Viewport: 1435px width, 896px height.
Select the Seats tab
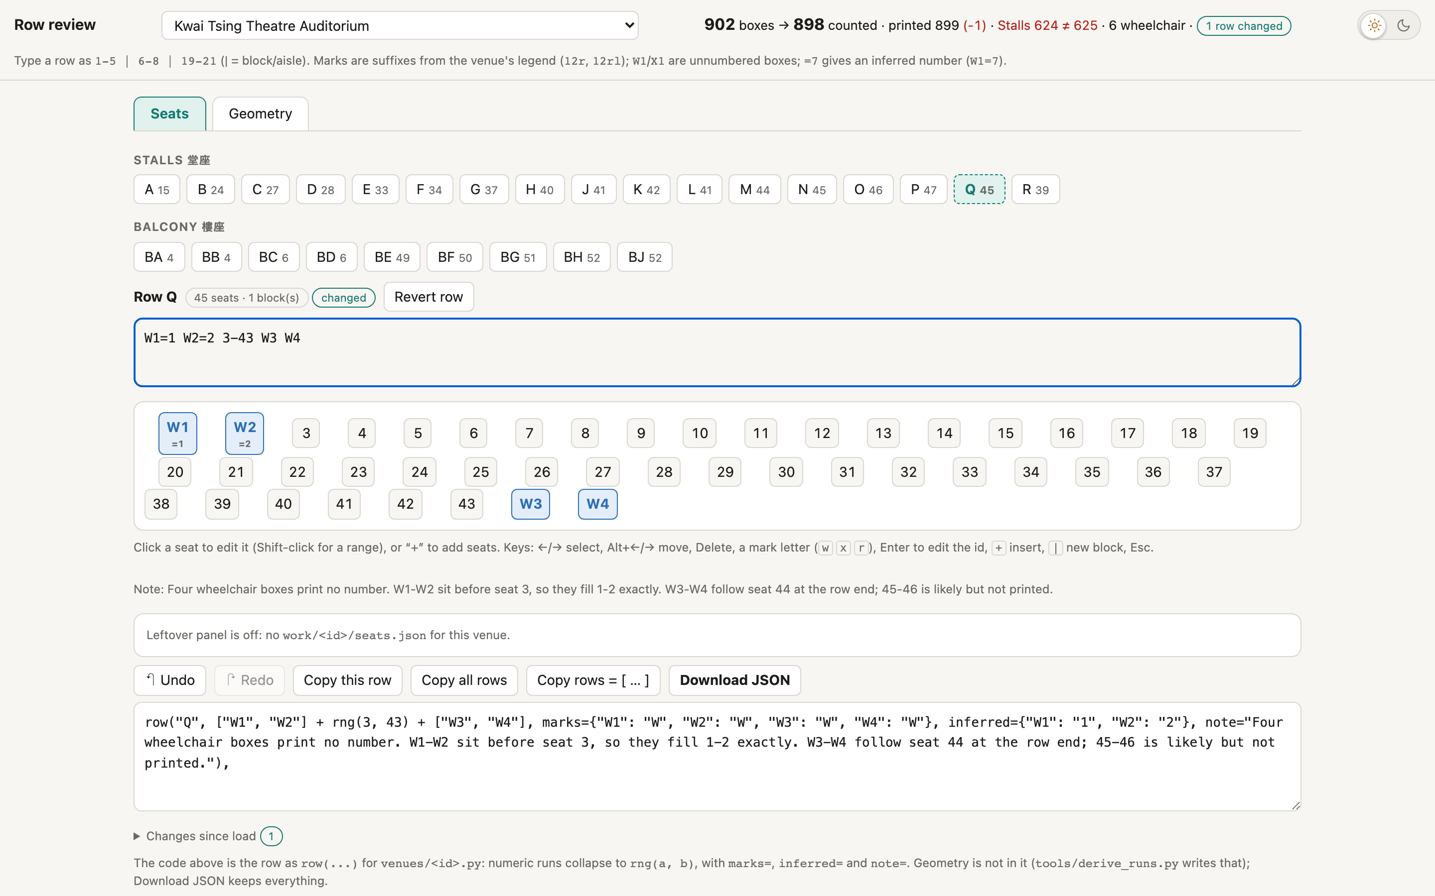pyautogui.click(x=169, y=114)
